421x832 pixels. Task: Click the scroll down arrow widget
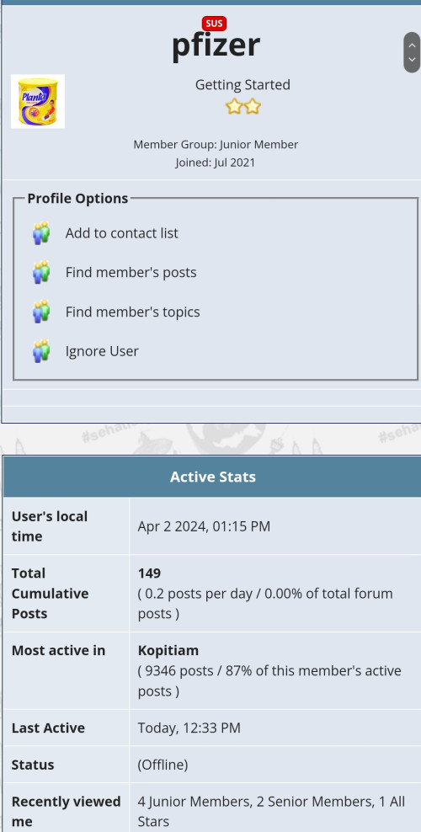(x=412, y=60)
